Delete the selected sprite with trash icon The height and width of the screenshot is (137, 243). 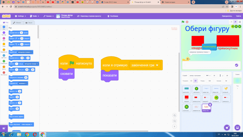pos(210,105)
